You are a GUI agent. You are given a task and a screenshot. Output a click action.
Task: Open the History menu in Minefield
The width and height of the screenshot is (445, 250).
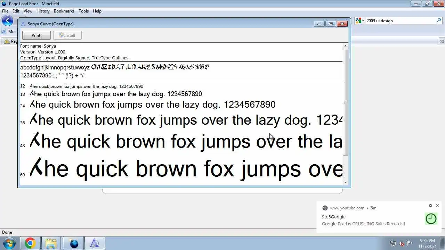click(x=43, y=11)
